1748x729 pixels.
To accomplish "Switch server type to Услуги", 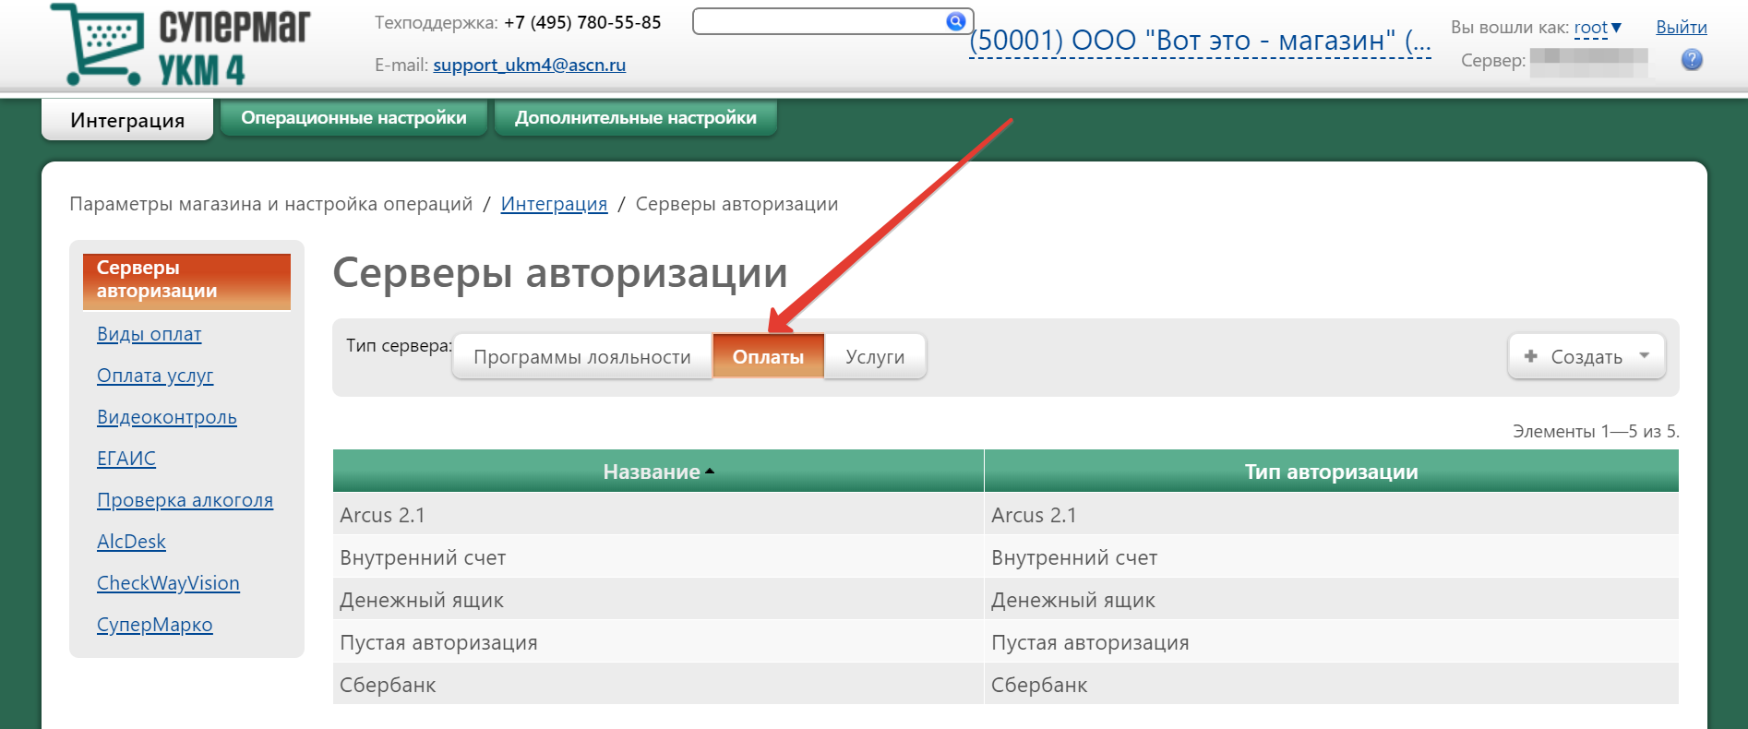I will click(x=874, y=357).
